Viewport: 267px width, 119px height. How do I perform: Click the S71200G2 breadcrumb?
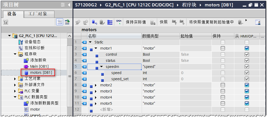click(86, 5)
